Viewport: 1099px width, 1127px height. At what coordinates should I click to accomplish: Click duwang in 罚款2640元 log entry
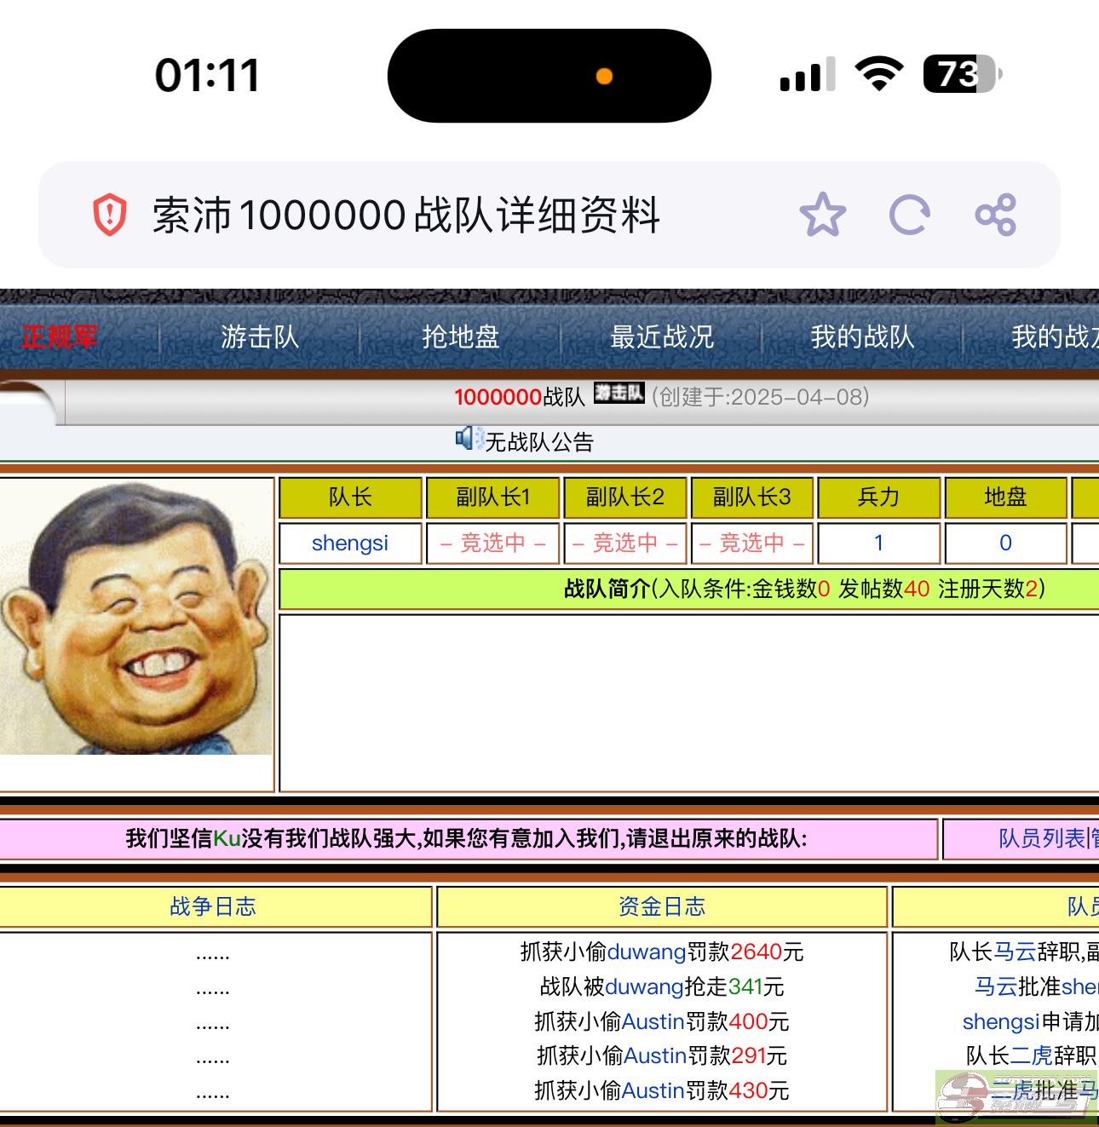click(647, 952)
